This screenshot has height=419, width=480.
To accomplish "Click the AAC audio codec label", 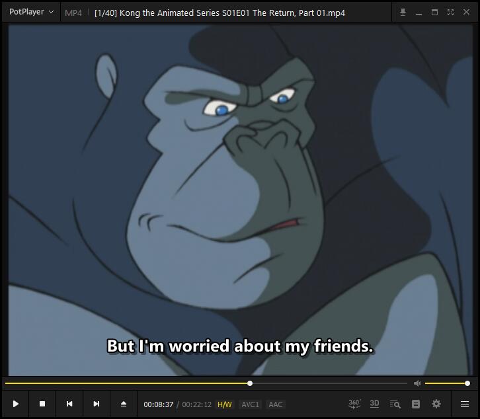I will [275, 404].
